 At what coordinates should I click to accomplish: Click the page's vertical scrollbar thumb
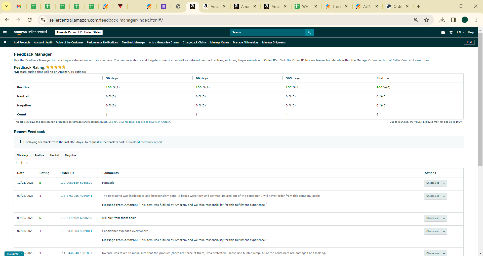[480, 99]
